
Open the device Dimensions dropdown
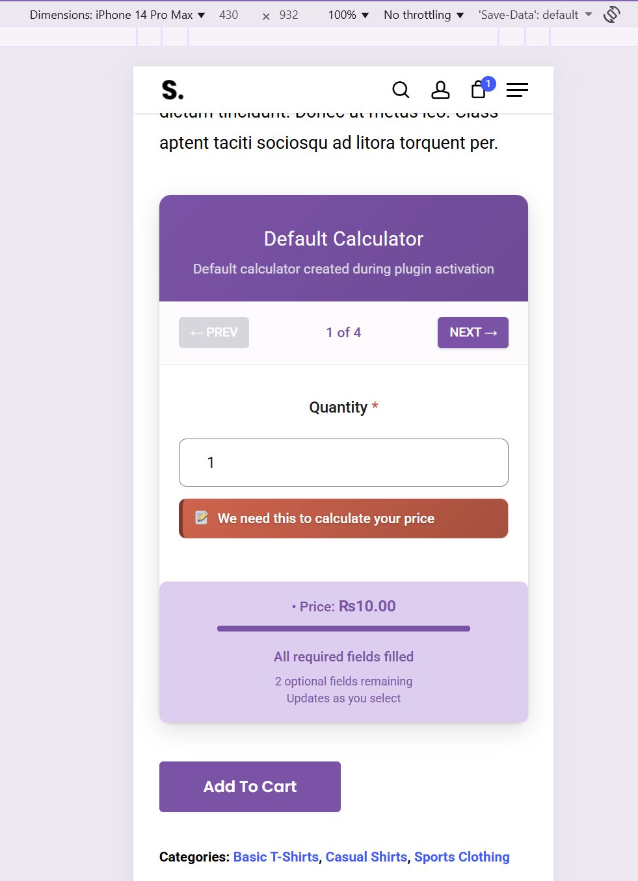(117, 14)
